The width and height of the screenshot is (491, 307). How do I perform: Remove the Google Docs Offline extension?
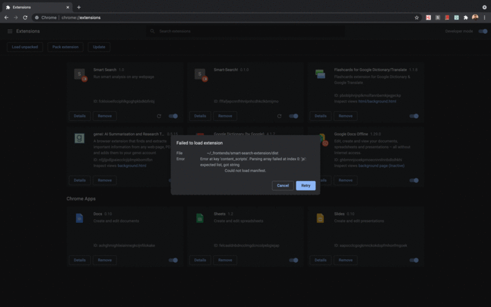tap(346, 180)
